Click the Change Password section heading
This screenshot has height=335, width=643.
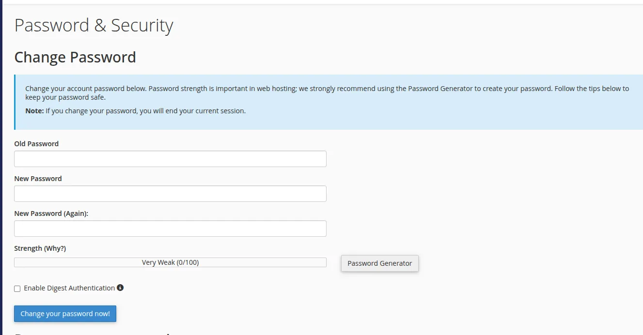[x=75, y=57]
